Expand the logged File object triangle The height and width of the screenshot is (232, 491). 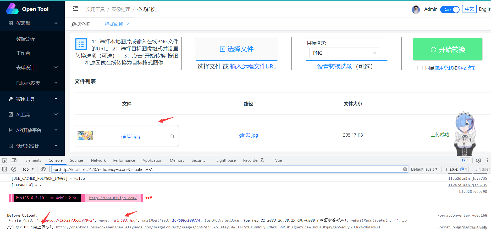coord(10,220)
